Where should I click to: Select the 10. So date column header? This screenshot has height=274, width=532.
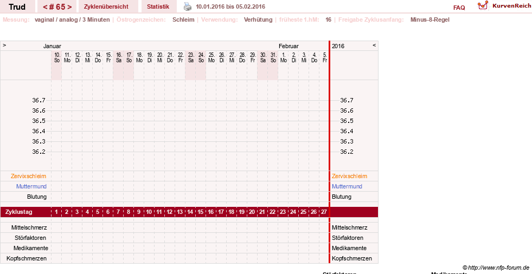[x=57, y=57]
